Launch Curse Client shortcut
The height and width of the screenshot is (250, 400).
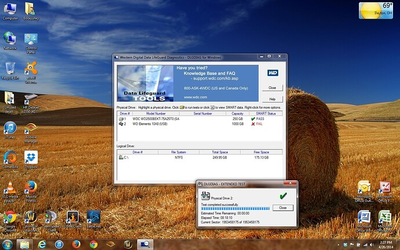click(x=72, y=220)
